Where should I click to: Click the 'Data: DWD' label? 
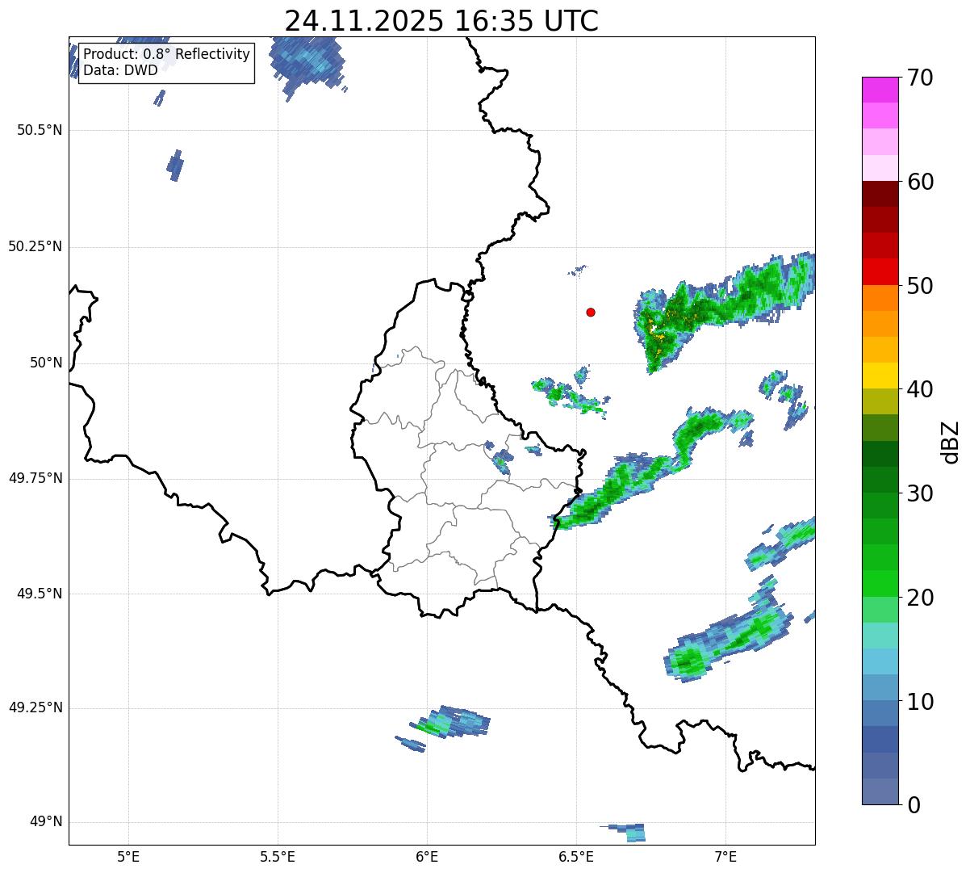coord(120,70)
